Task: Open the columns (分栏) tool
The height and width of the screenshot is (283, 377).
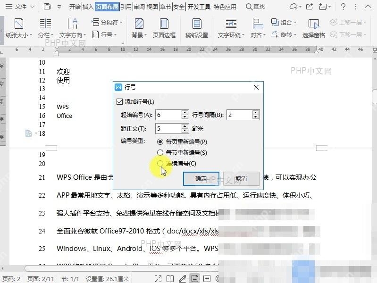Action: pyautogui.click(x=45, y=28)
